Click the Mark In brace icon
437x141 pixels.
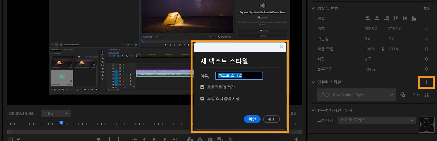109,139
